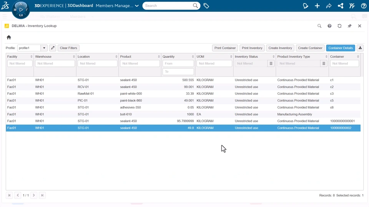Open the tags icon beside search
Screen dimensions: 369x207
tap(206, 6)
